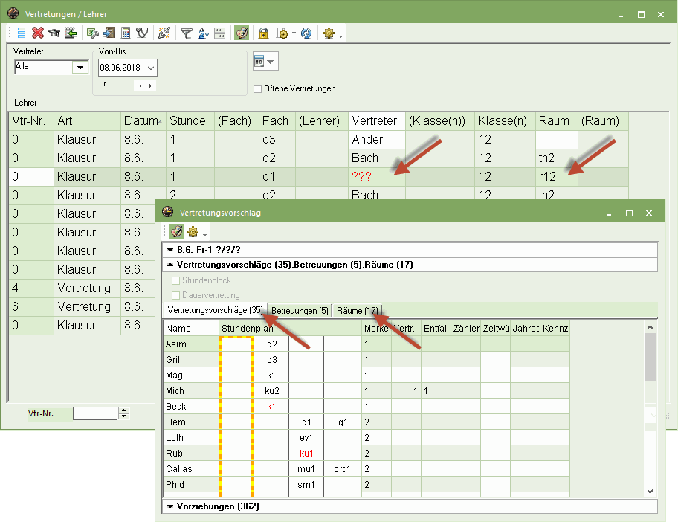Toggle the Vertretungsvorschläge (35),Betreuungen (5),Räume (17) expander
The image size is (678, 522).
(170, 264)
